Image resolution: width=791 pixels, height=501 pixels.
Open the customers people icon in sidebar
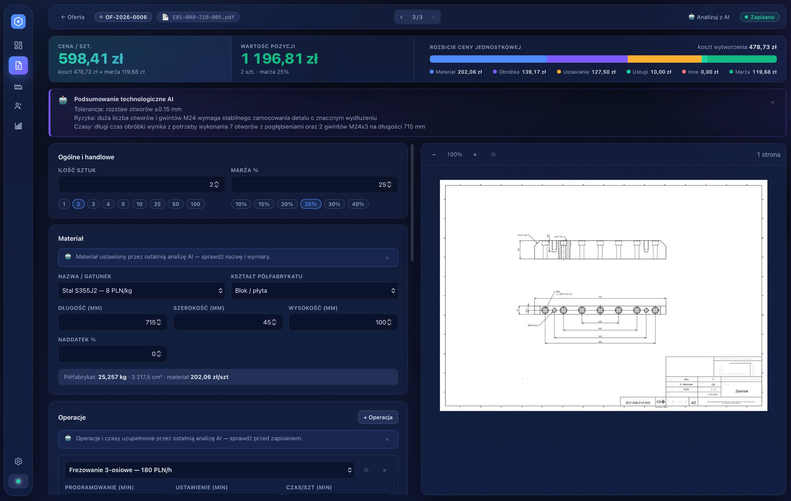point(18,106)
